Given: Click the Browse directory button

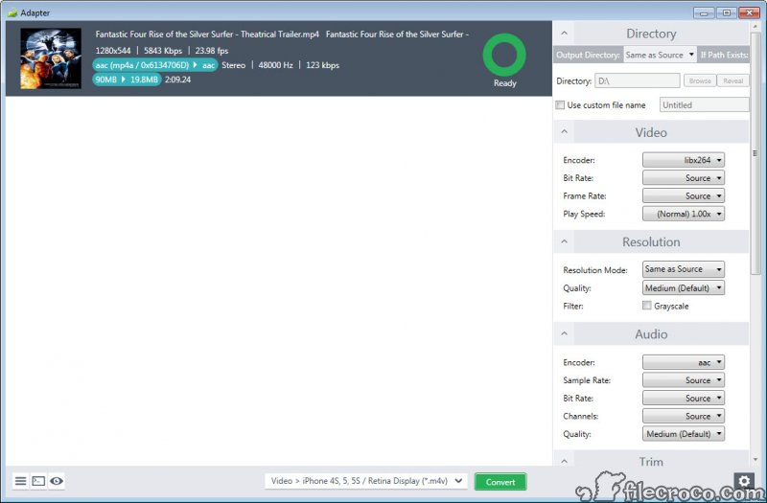Looking at the screenshot, I should coord(700,81).
